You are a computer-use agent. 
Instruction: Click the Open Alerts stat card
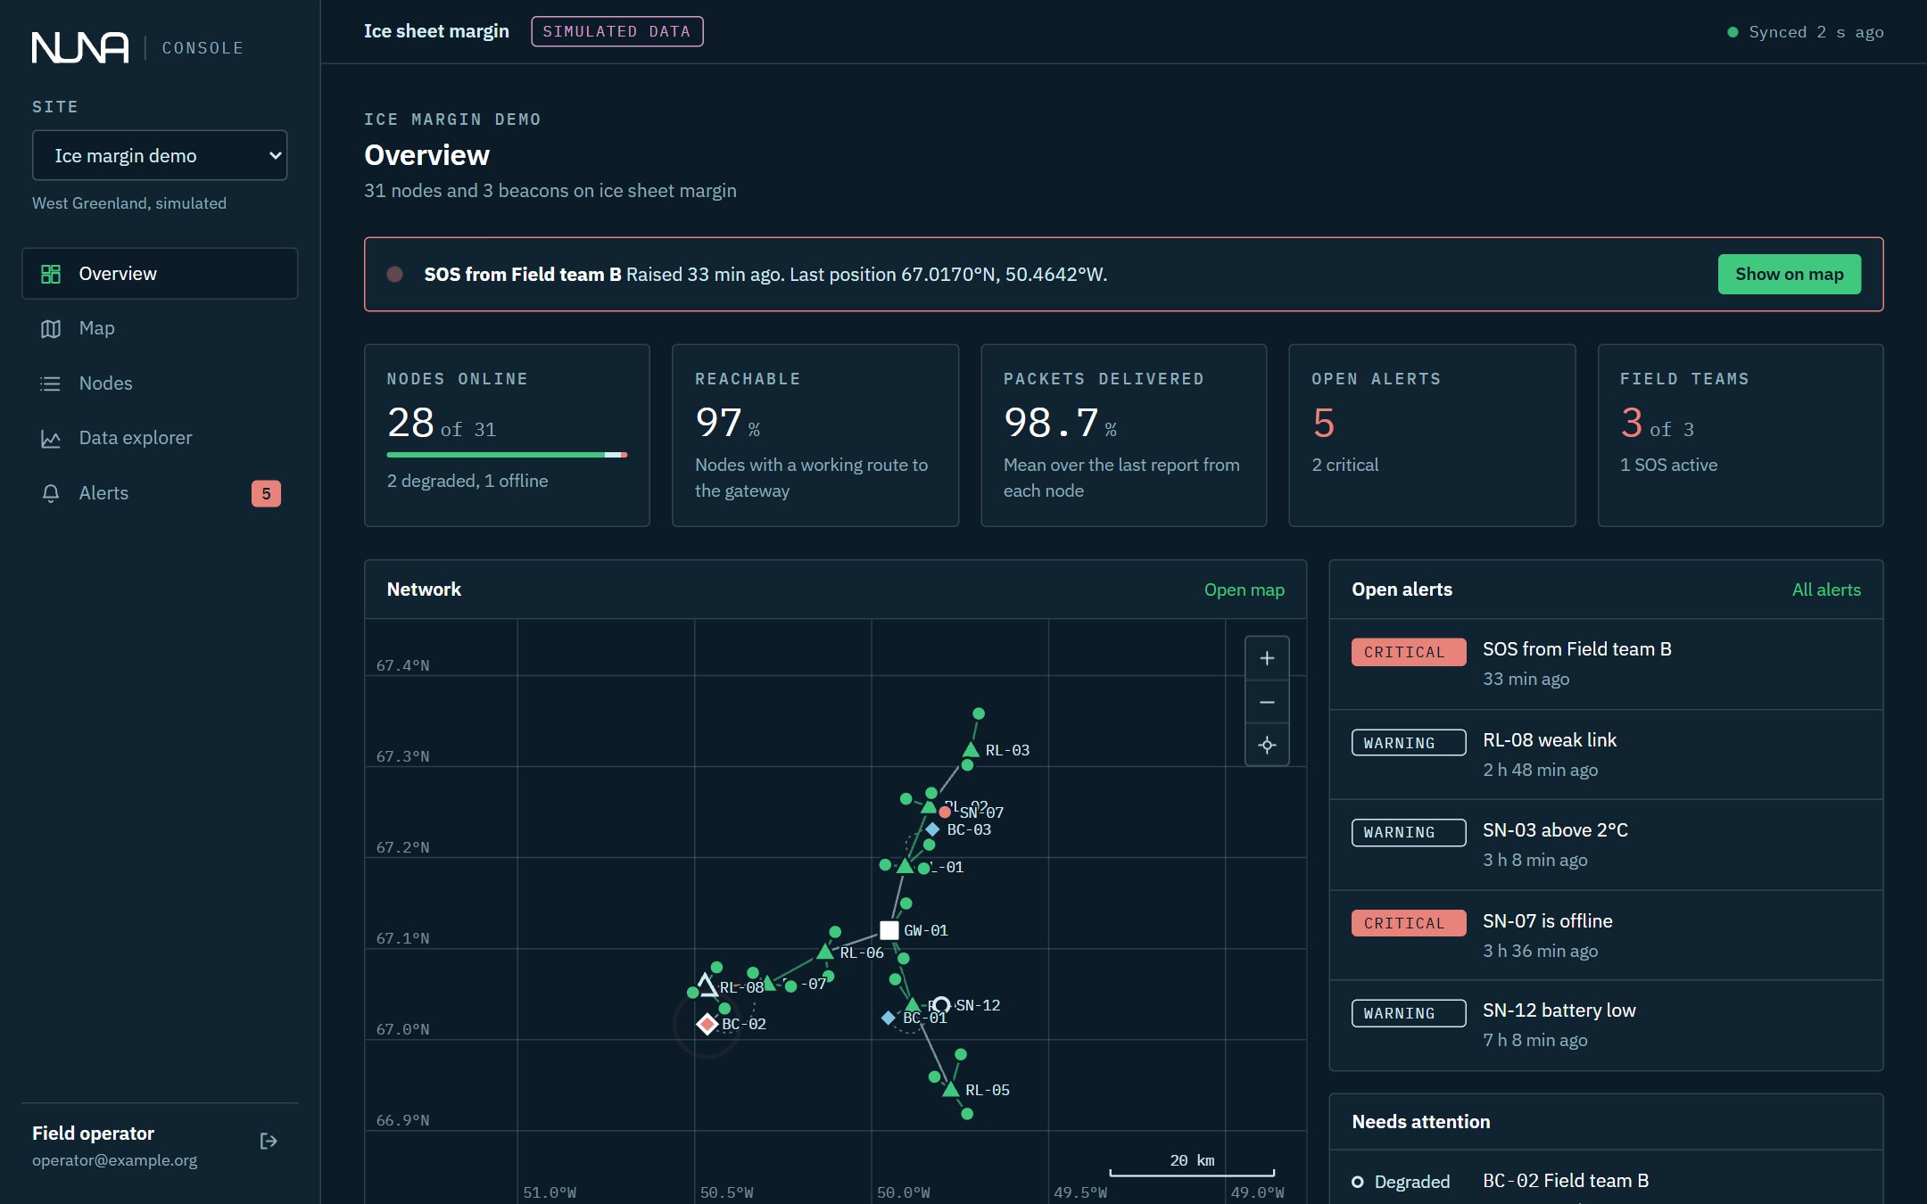point(1432,435)
